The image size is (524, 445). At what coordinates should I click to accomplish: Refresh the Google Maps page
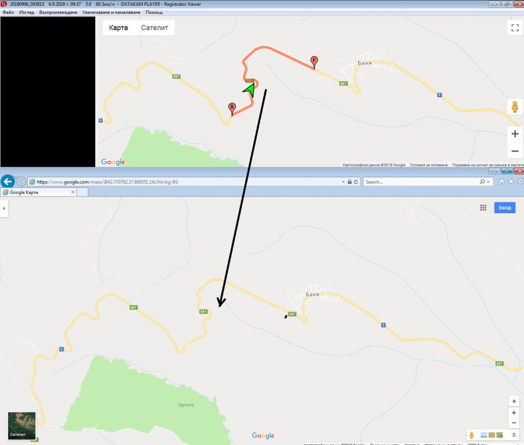click(x=356, y=182)
